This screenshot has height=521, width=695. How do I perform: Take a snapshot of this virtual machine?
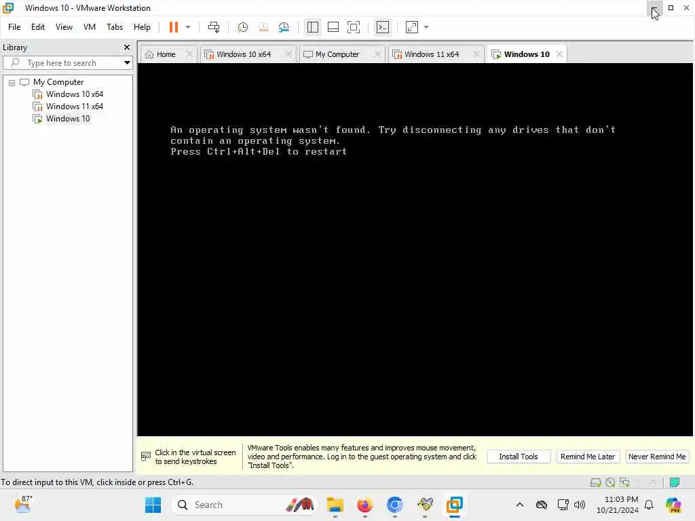242,27
